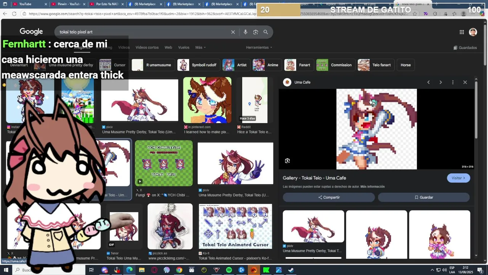The height and width of the screenshot is (275, 488).
Task: Filter by Teio fanart chip
Action: coord(376,65)
